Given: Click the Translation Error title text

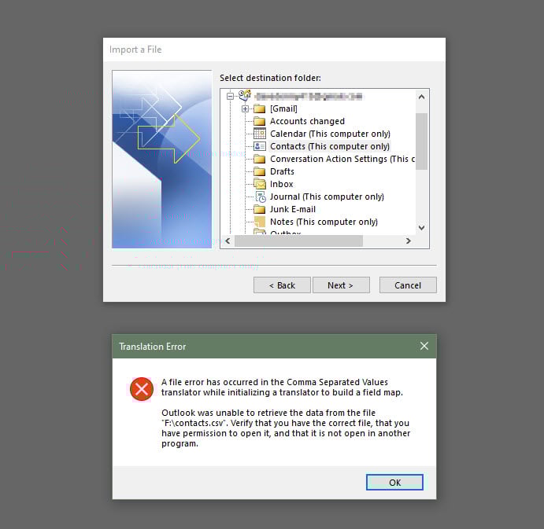Looking at the screenshot, I should point(152,347).
